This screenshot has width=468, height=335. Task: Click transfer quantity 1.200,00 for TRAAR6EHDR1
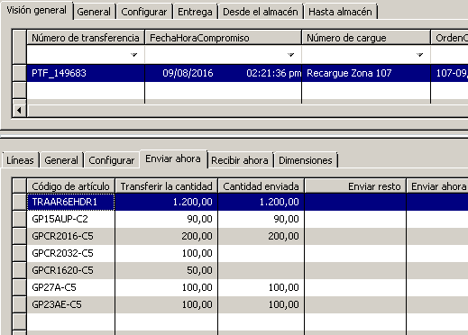[x=166, y=202]
